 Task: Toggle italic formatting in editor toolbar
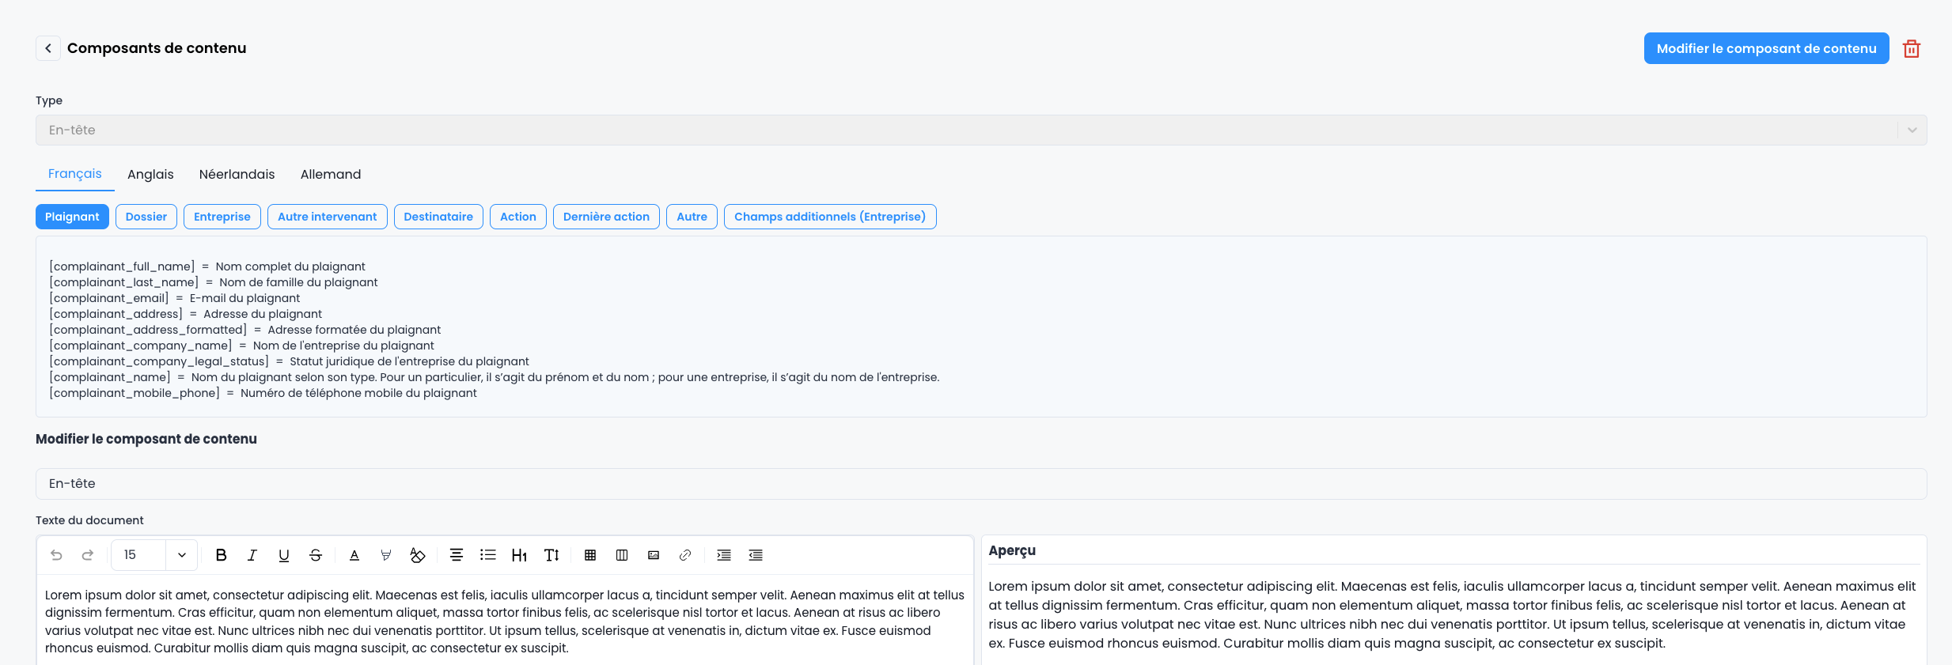[x=252, y=555]
